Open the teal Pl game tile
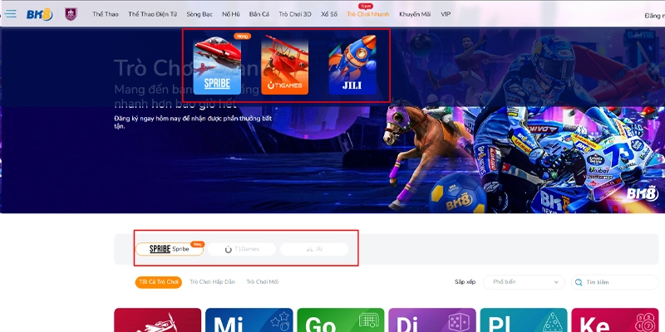Image resolution: width=665 pixels, height=332 pixels. (524, 320)
